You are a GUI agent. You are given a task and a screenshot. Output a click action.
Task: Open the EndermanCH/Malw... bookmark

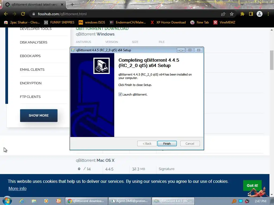click(128, 22)
